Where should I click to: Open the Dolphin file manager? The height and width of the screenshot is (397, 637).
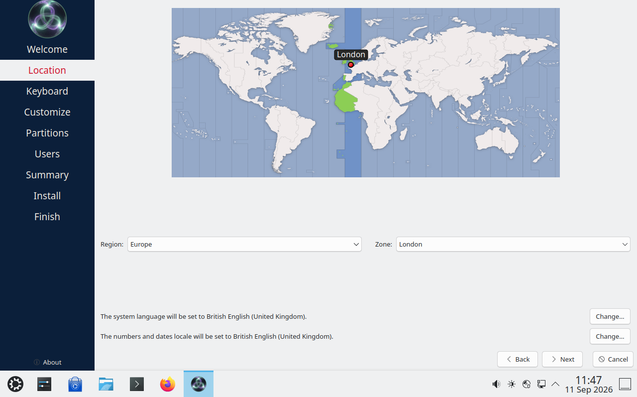(106, 384)
